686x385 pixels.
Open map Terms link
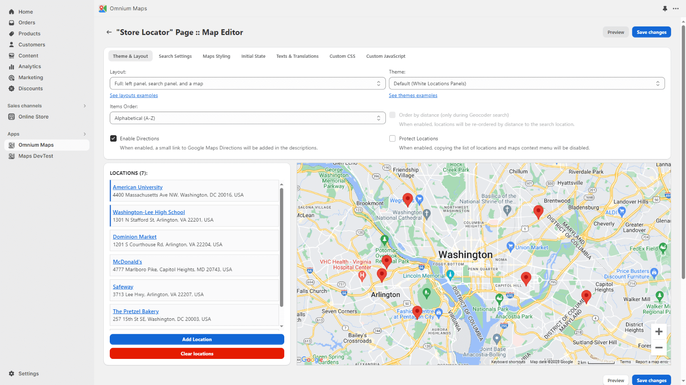pyautogui.click(x=625, y=362)
